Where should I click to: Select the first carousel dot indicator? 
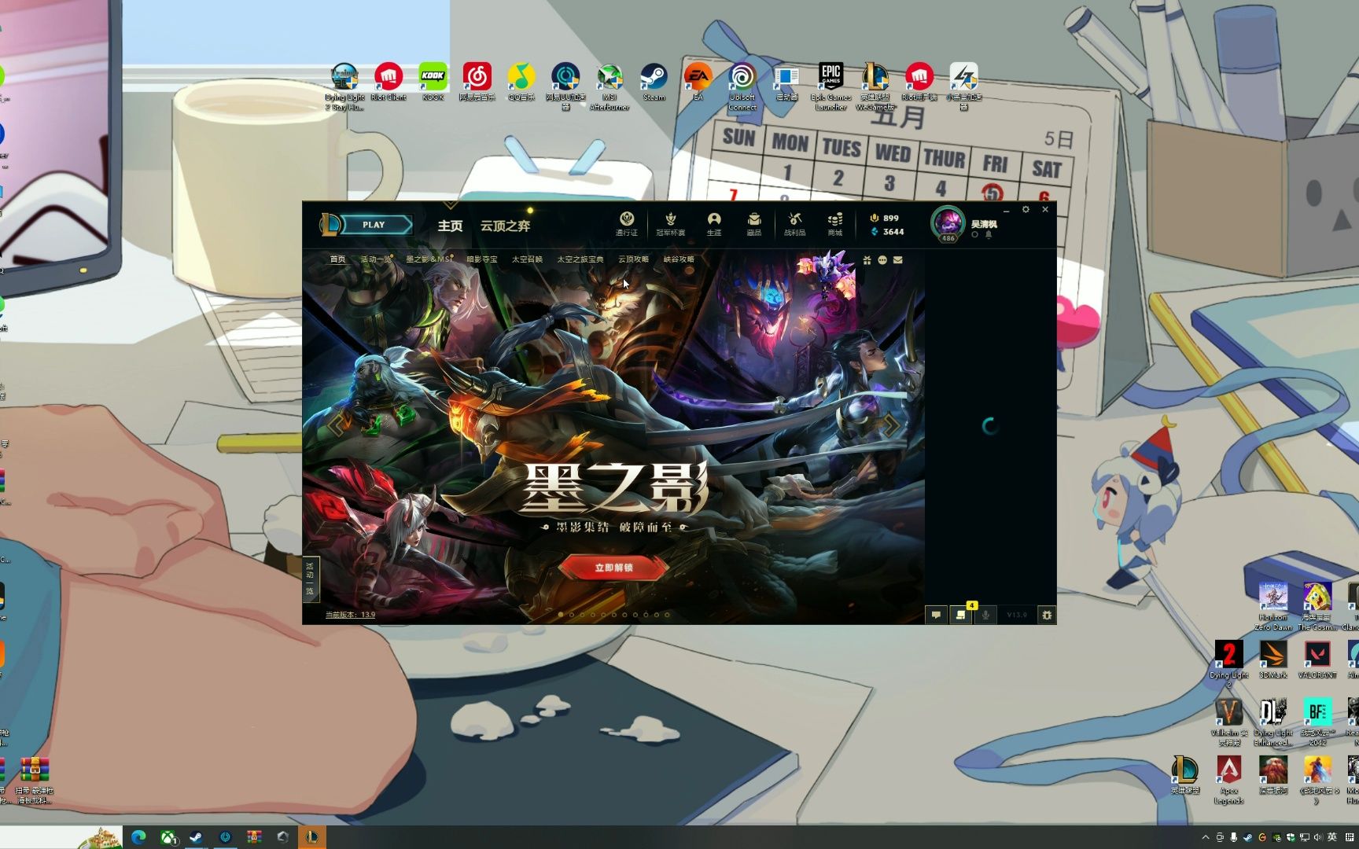tap(560, 615)
